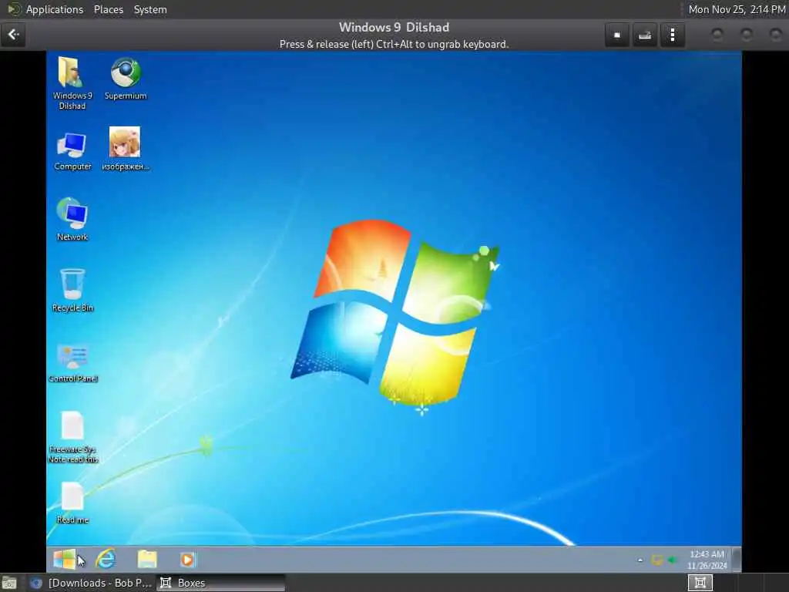Open the Control Panel desktop shortcut
The height and width of the screenshot is (592, 789).
pyautogui.click(x=73, y=363)
